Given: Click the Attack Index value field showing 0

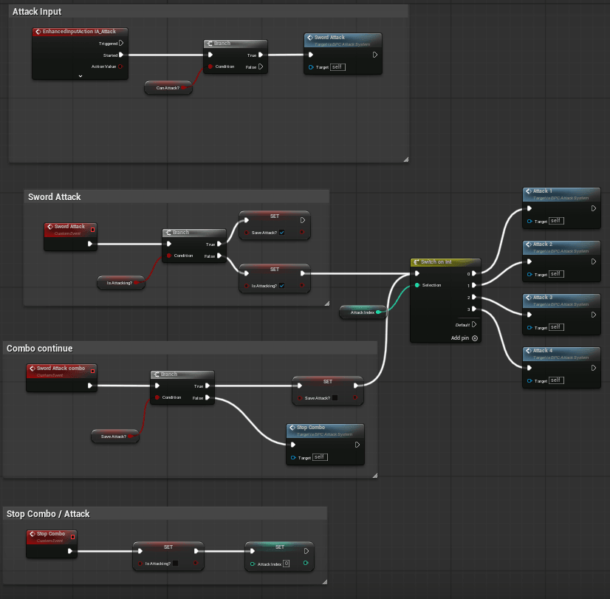Looking at the screenshot, I should pyautogui.click(x=286, y=564).
